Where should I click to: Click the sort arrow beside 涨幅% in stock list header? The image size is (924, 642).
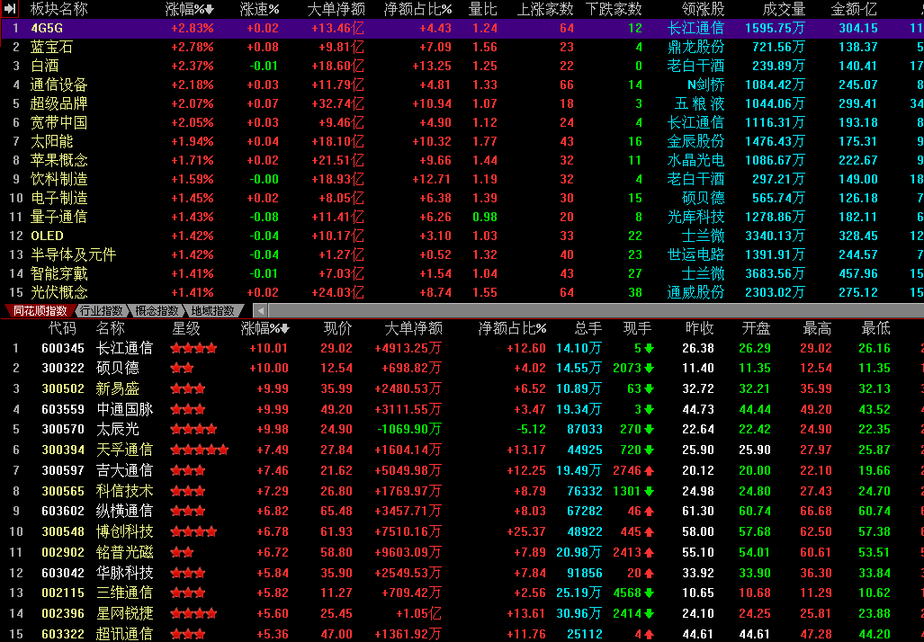pos(284,329)
